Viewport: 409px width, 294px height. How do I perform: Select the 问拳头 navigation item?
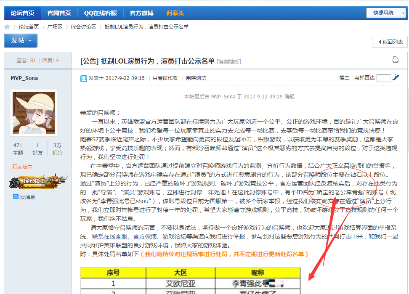(x=175, y=13)
